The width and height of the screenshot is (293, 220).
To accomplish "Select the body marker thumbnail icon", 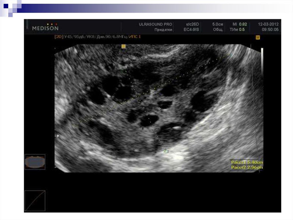I will tap(35, 162).
